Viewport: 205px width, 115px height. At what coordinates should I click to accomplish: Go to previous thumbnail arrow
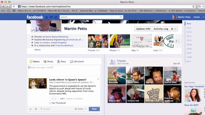click(52, 99)
